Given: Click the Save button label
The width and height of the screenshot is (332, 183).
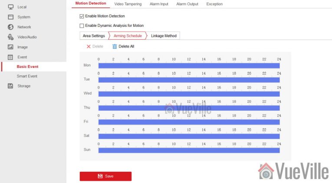Looking at the screenshot, I should (x=109, y=176).
